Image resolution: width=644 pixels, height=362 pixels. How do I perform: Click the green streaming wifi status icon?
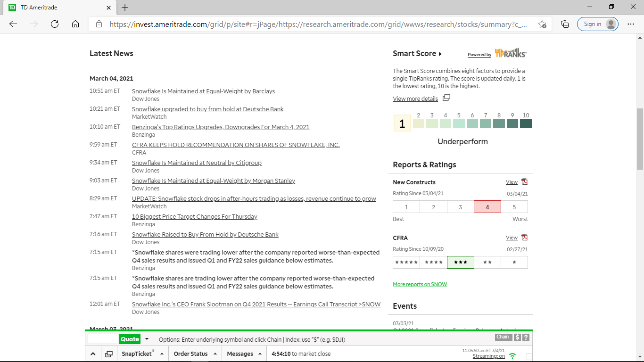512,356
